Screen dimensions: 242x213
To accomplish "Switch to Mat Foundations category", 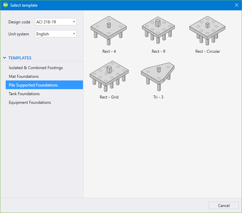I will pyautogui.click(x=24, y=76).
